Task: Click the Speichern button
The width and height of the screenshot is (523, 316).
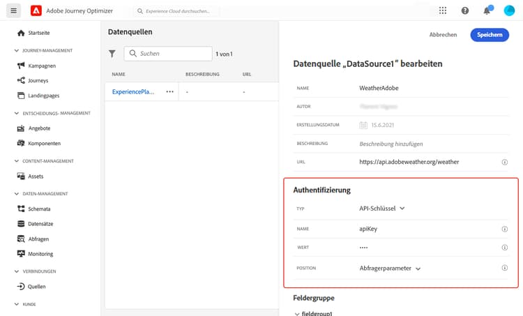Action: point(490,35)
